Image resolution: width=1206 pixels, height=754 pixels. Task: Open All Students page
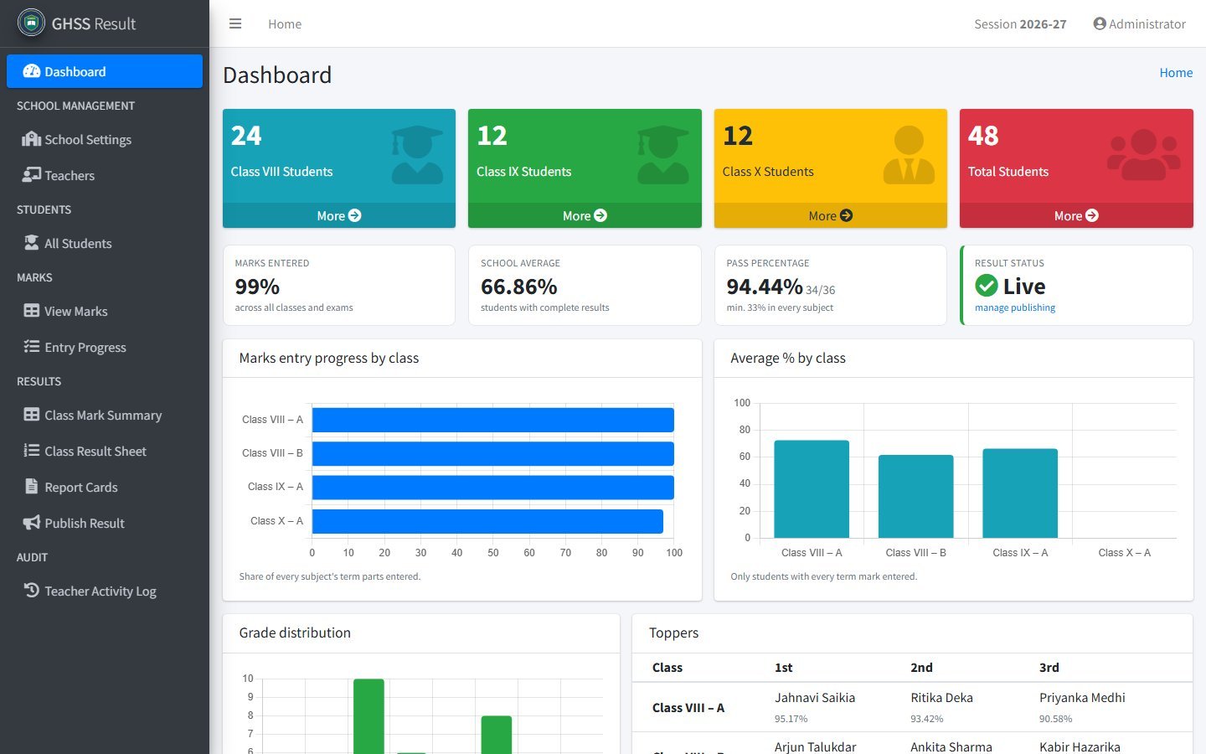pos(105,243)
